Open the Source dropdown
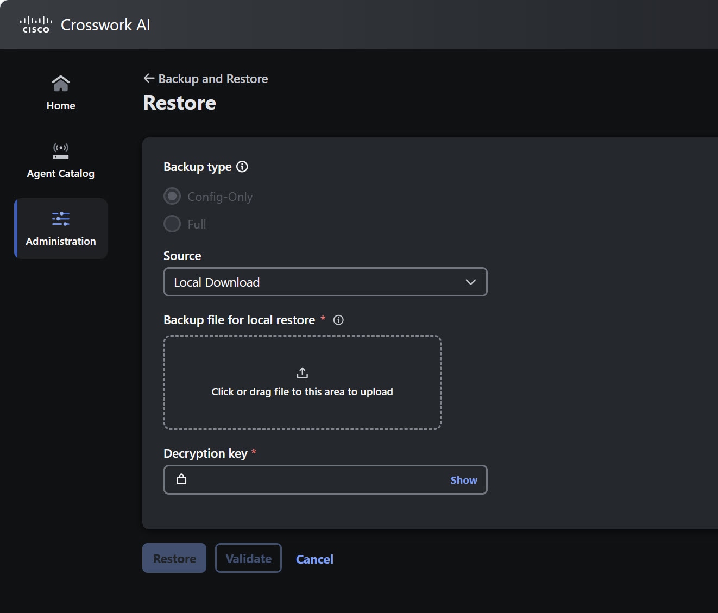 pos(325,282)
